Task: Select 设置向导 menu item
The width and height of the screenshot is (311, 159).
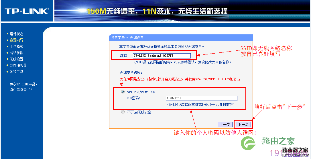Action: coord(16,40)
